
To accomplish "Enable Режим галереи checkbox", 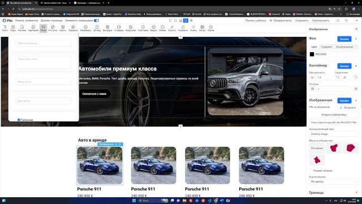I will coord(311,171).
